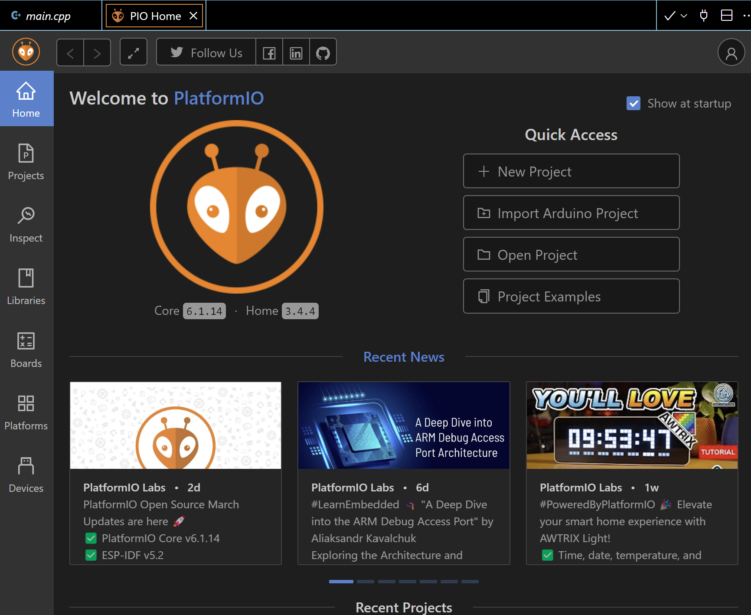Screen dimensions: 751x615
Task: Expand the dropdown arrow beside the checkmark
Action: tap(684, 16)
